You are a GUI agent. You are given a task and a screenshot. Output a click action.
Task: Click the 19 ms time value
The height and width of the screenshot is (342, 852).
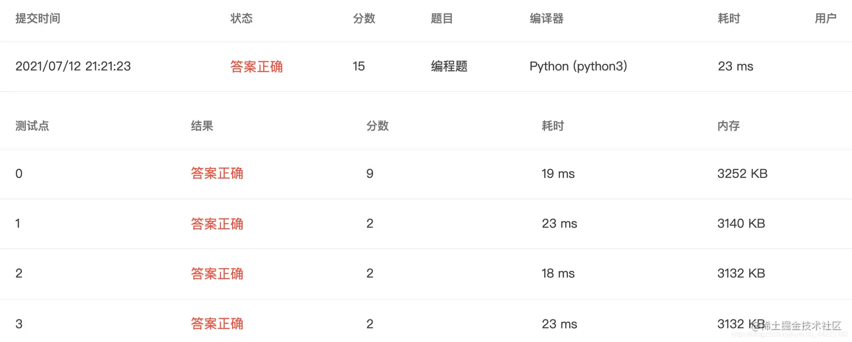coord(558,174)
